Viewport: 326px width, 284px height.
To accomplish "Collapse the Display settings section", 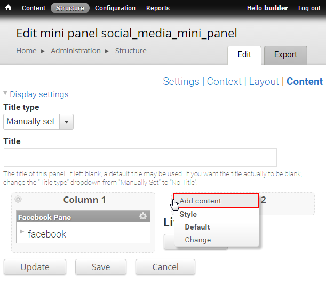I will tap(39, 94).
